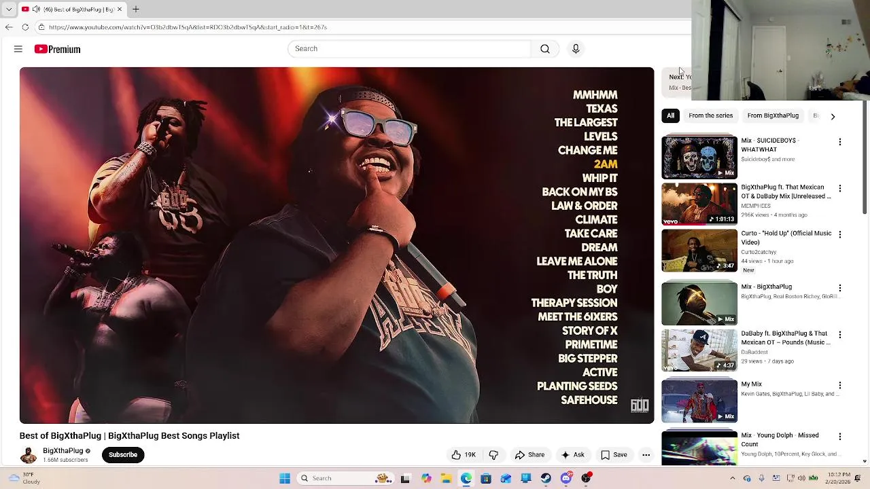Select the All filter chip
This screenshot has width=870, height=489.
670,115
